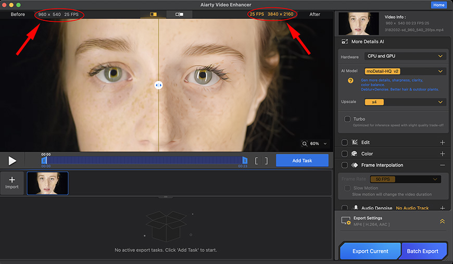Click Add Task button
The image size is (453, 264).
(x=302, y=160)
